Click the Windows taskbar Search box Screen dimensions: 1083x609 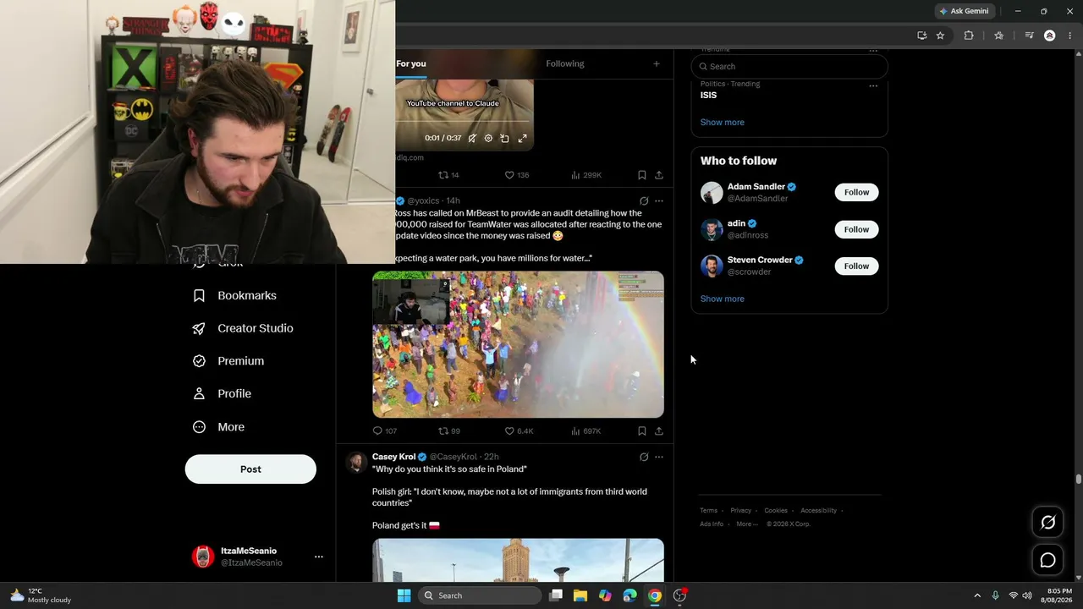(480, 595)
